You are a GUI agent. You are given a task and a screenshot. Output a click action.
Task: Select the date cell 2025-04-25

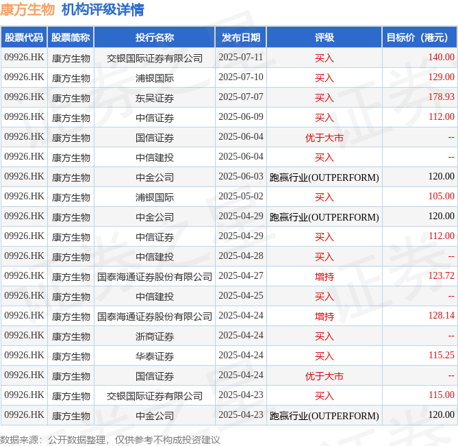tap(241, 296)
